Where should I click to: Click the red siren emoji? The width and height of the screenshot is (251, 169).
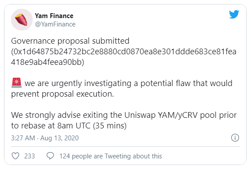pos(16,83)
